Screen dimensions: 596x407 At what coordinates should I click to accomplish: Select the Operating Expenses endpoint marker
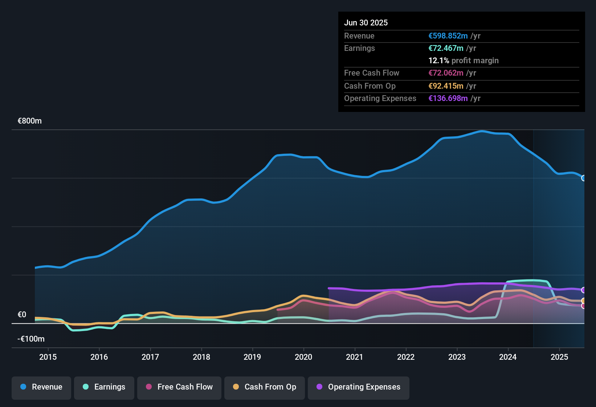tap(584, 290)
